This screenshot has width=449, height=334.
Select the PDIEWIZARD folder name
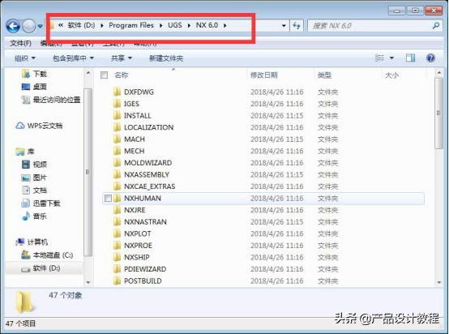[145, 269]
